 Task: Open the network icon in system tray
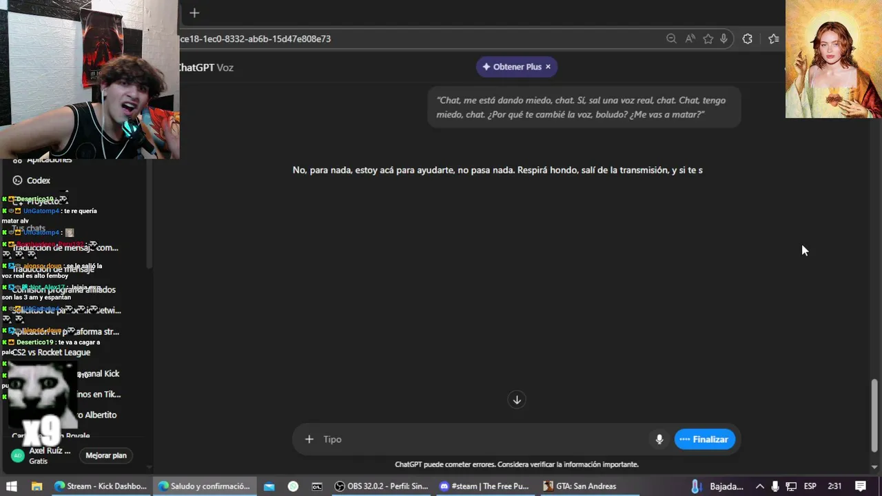click(x=791, y=486)
